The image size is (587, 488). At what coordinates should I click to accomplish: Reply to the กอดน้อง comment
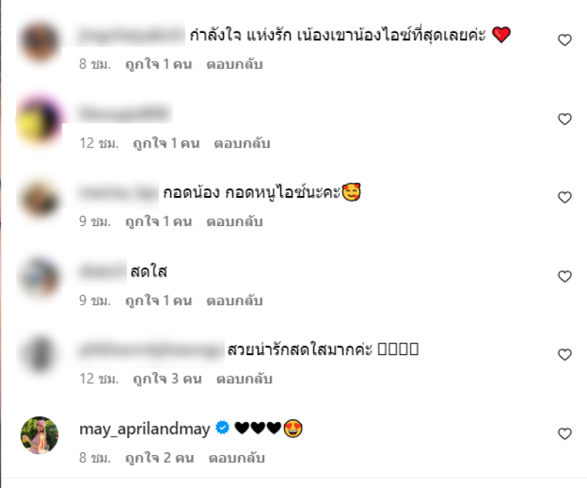[235, 222]
